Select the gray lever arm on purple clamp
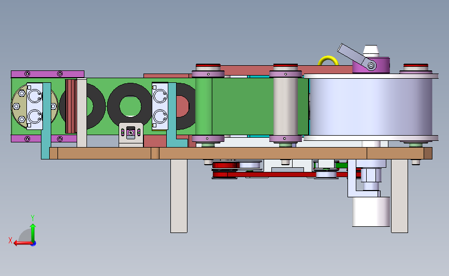449x276 pixels. [x=356, y=56]
